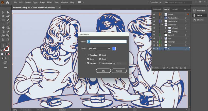Select the Direct Selection tool
Viewport: 208px width, 111px height.
pos(8,12)
